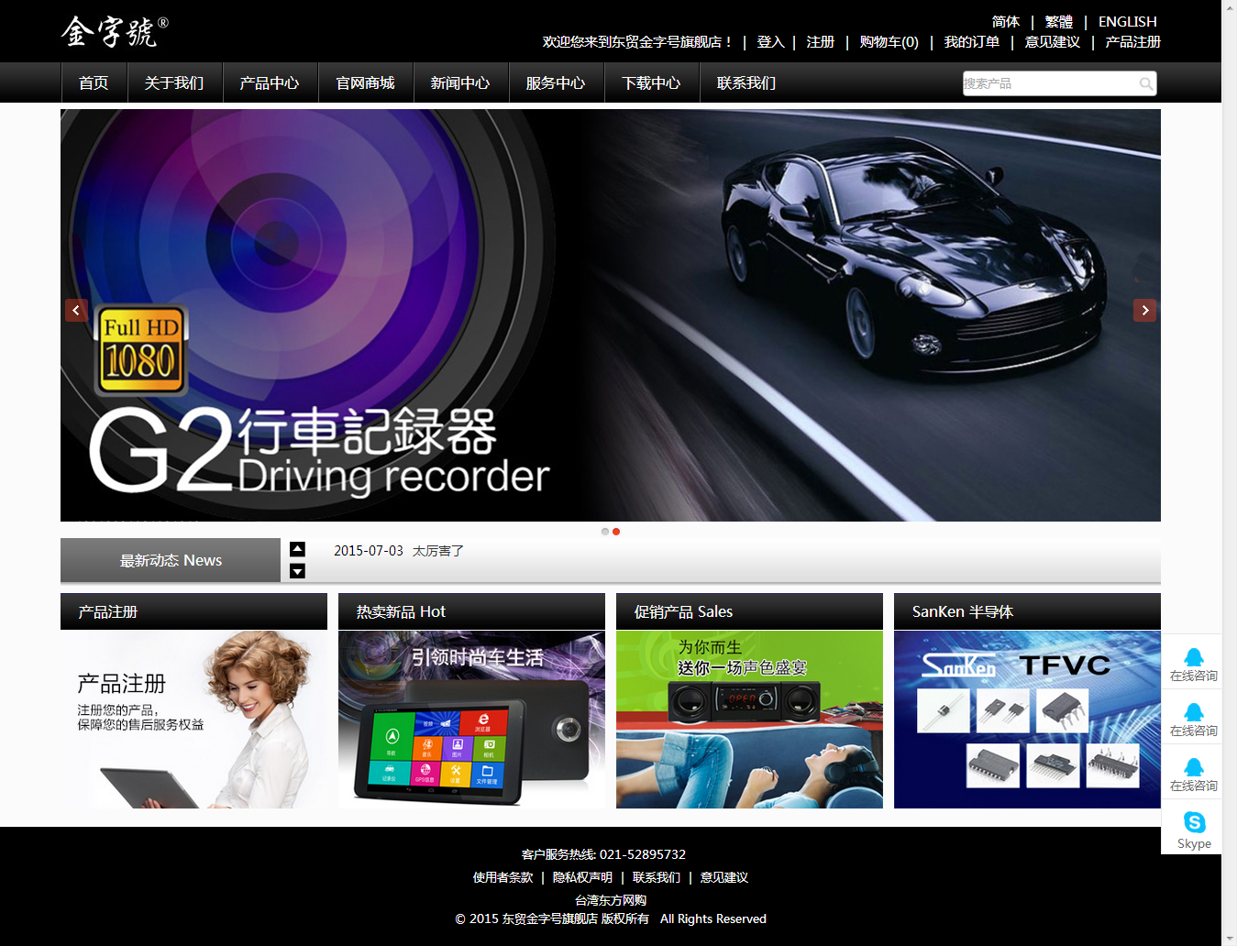Viewport: 1237px width, 946px height.
Task: Click the 搜索产品 search input field
Action: 1048,84
